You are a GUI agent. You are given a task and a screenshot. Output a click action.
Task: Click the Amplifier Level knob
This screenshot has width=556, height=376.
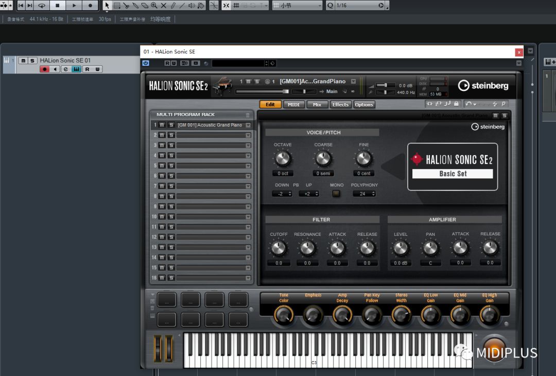(x=401, y=248)
